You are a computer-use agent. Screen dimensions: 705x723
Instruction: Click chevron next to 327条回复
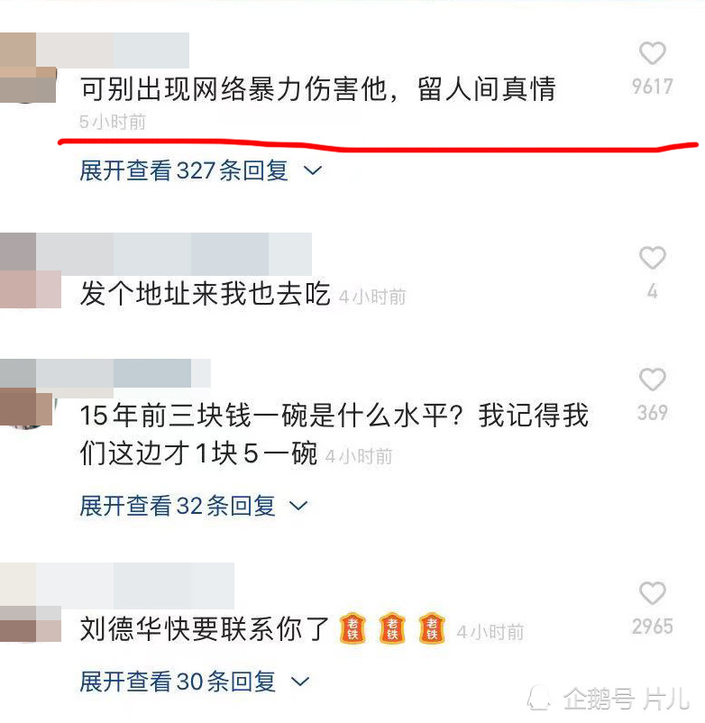[313, 171]
